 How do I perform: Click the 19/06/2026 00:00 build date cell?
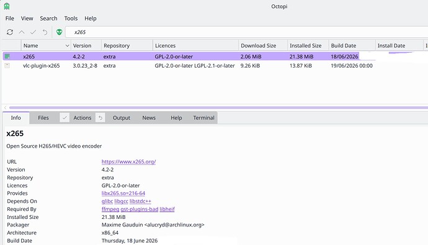coord(352,66)
